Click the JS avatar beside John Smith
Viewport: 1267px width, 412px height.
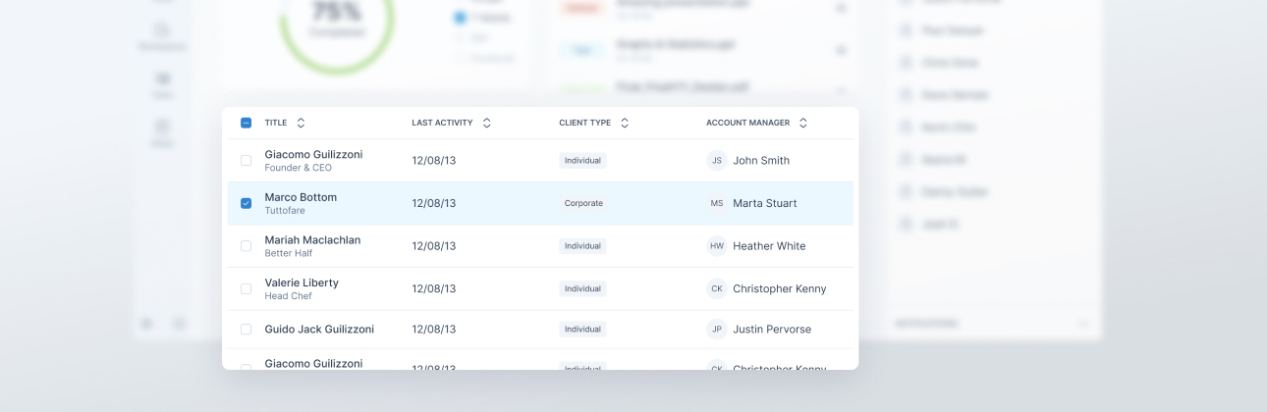pos(717,161)
